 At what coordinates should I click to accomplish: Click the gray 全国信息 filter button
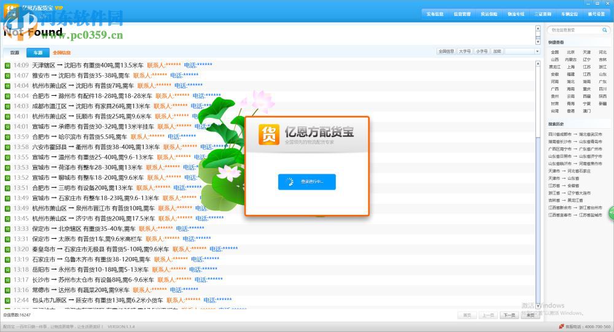pyautogui.click(x=446, y=52)
